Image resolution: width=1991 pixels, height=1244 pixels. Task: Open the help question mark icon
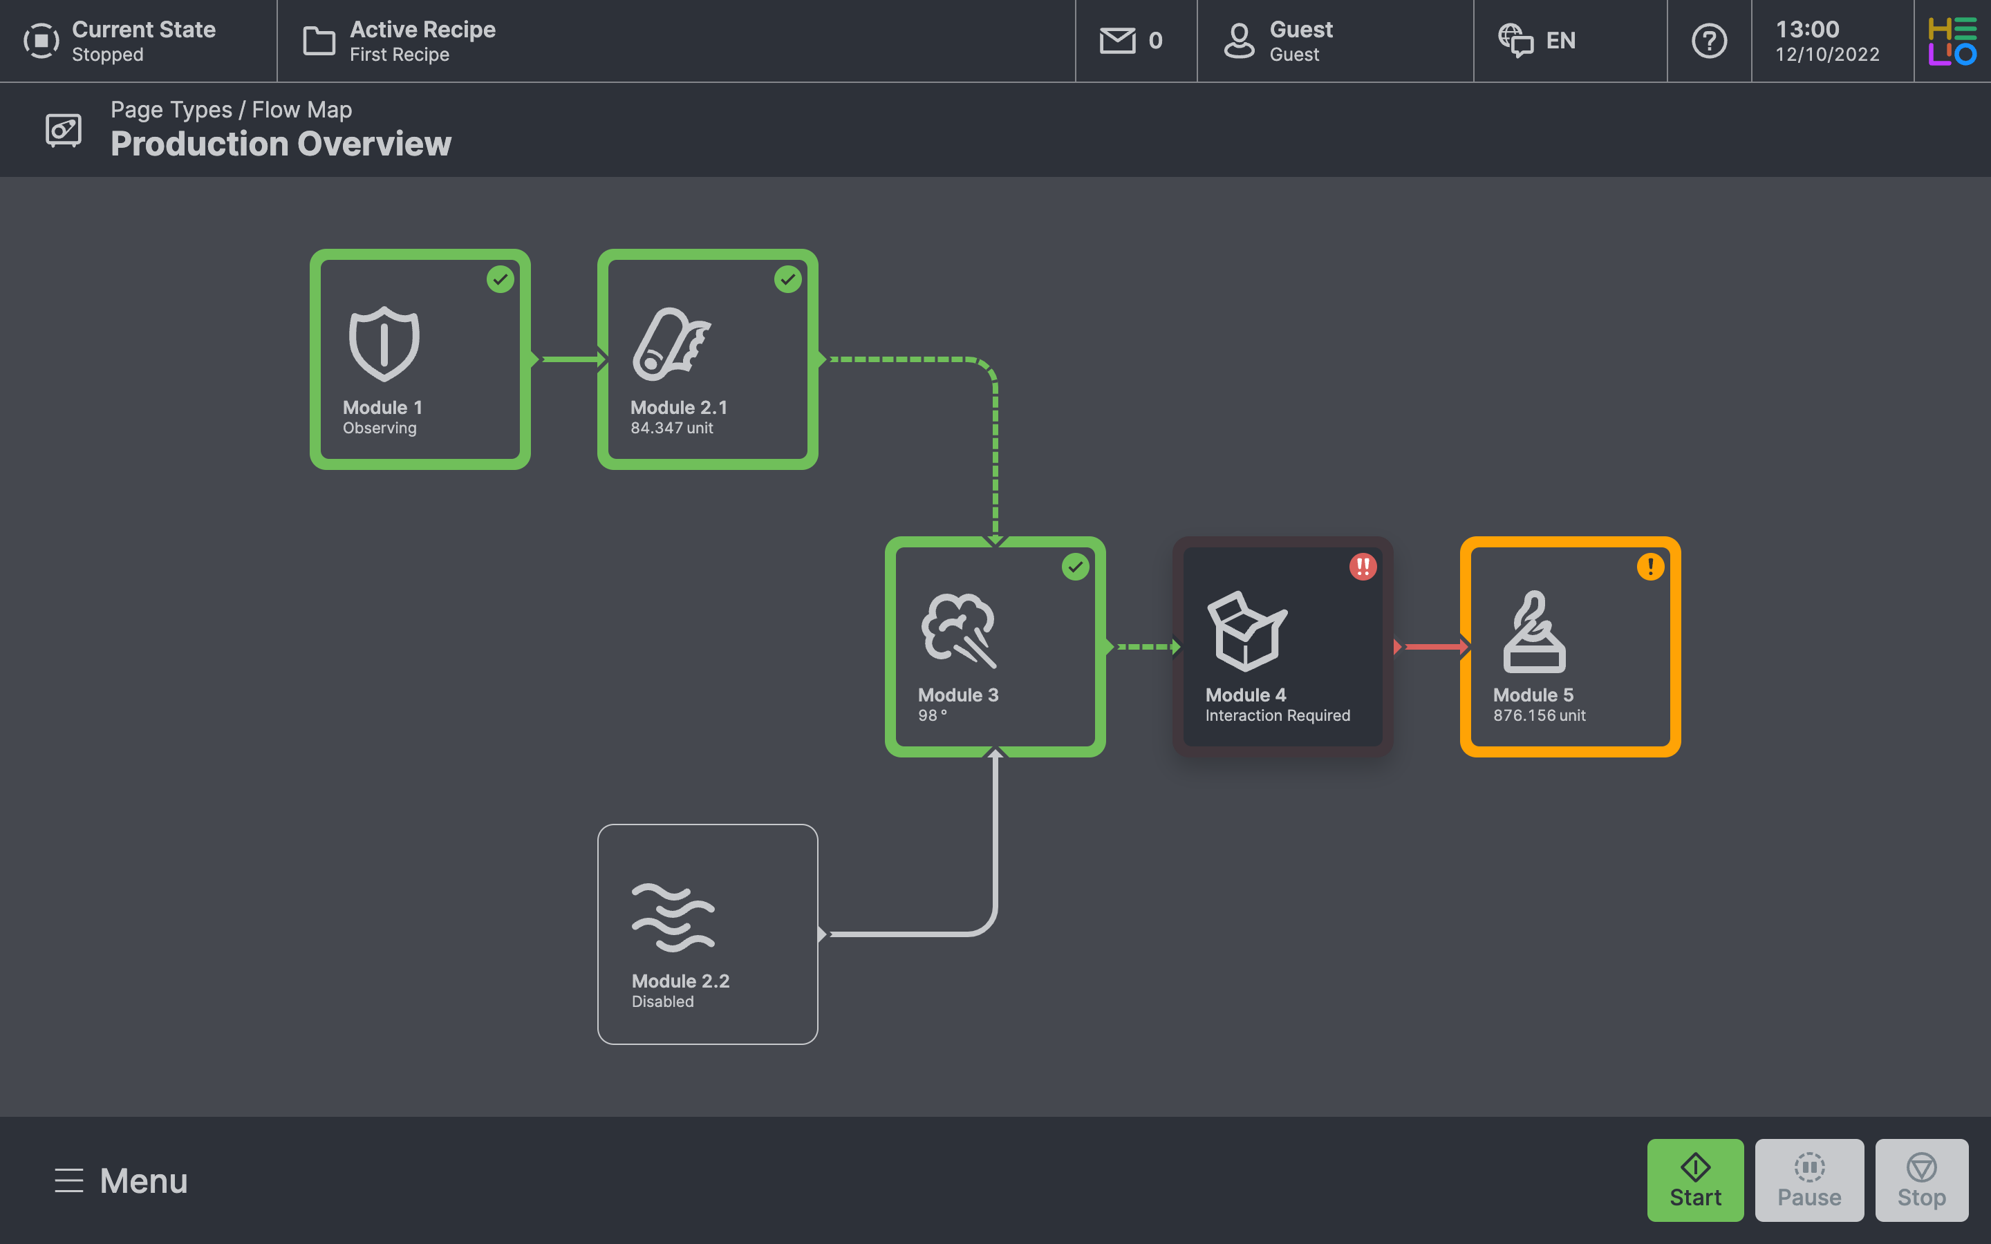(x=1709, y=40)
